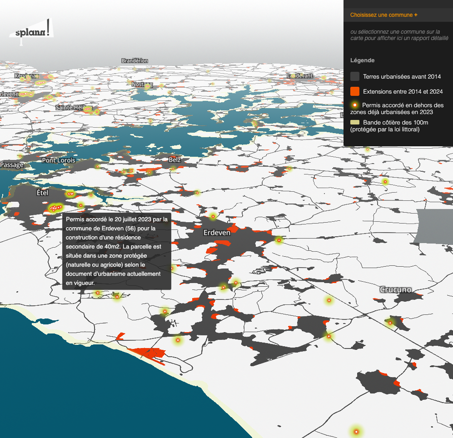Click the permit info tooltip about Erdeven

tap(117, 251)
